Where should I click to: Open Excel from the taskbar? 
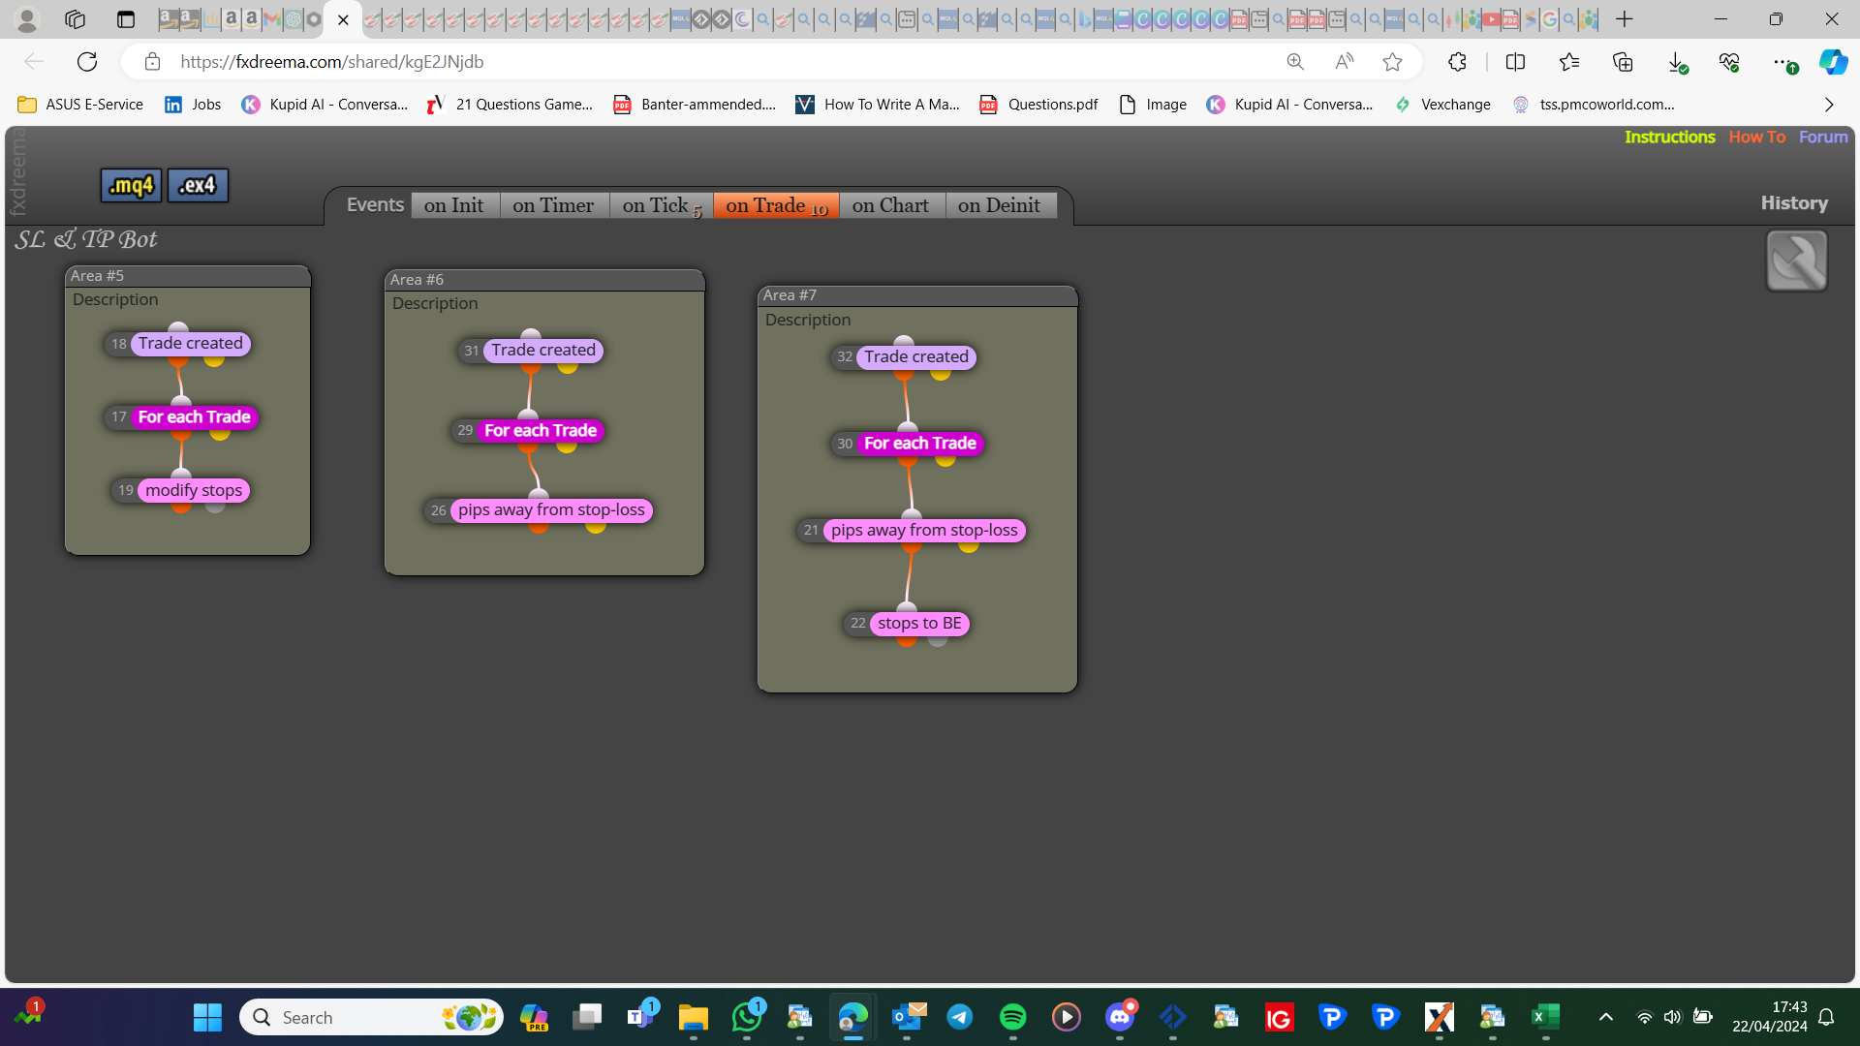click(1544, 1017)
